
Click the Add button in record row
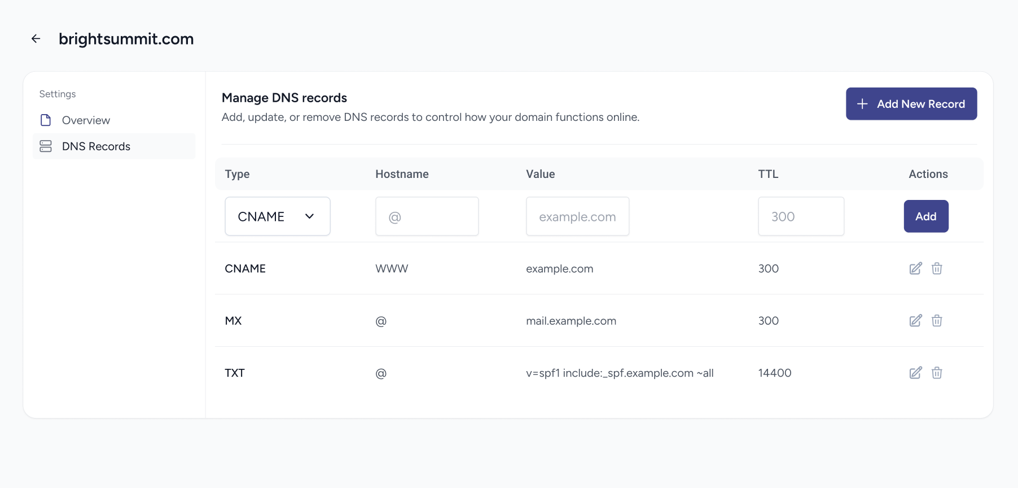pyautogui.click(x=925, y=216)
